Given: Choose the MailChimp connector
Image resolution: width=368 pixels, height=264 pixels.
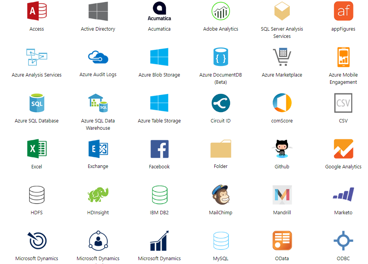Looking at the screenshot, I should (221, 194).
